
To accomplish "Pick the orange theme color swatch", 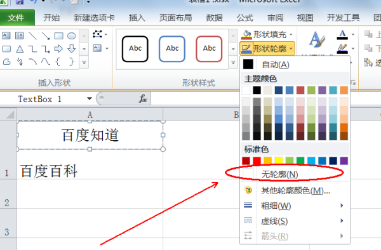I will [344, 90].
